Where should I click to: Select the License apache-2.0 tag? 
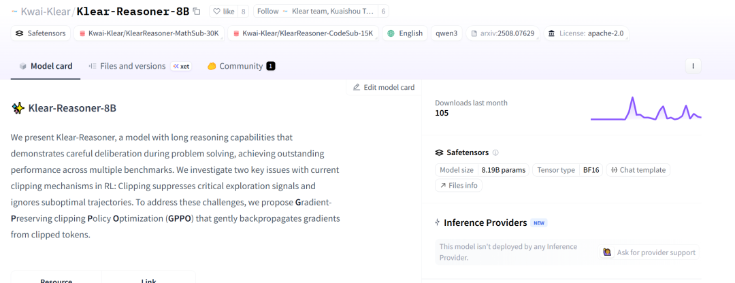point(586,33)
